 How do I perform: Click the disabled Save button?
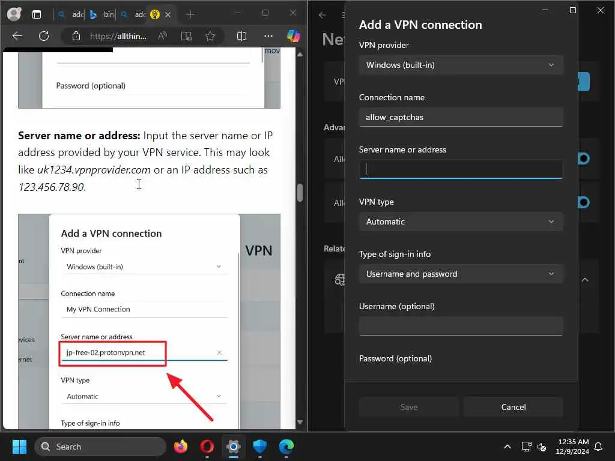click(x=408, y=407)
